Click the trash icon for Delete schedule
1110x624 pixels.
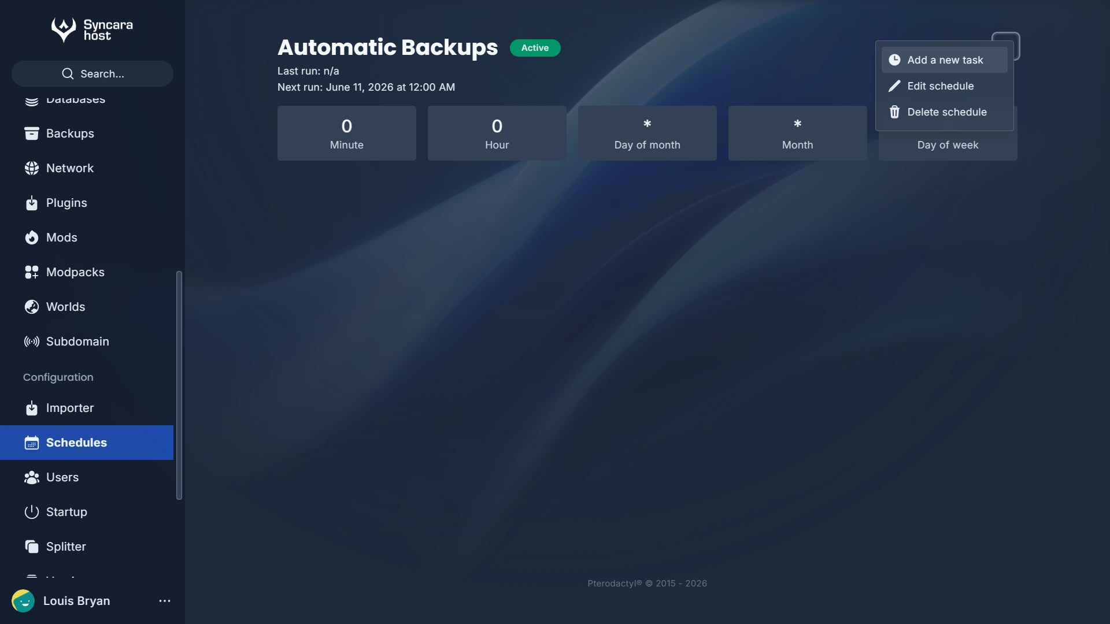coord(894,112)
